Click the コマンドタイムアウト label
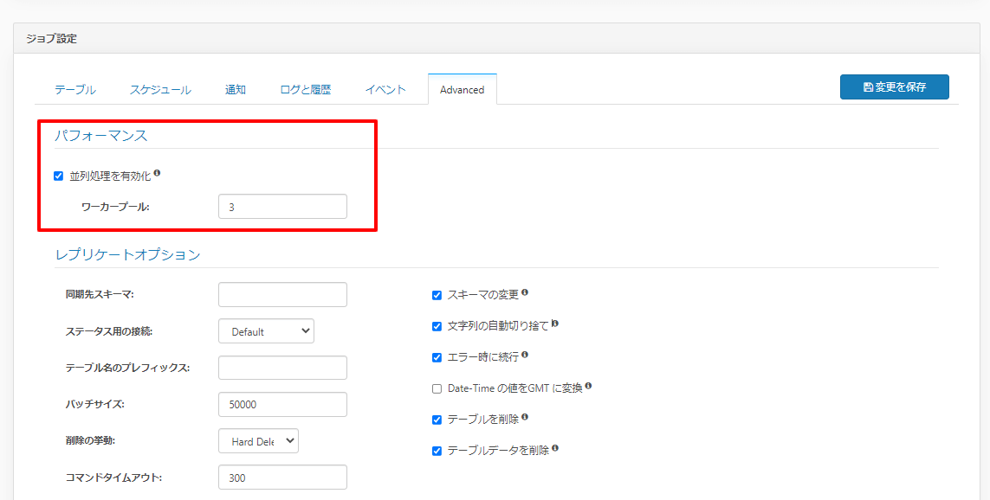The width and height of the screenshot is (990, 500). (113, 478)
